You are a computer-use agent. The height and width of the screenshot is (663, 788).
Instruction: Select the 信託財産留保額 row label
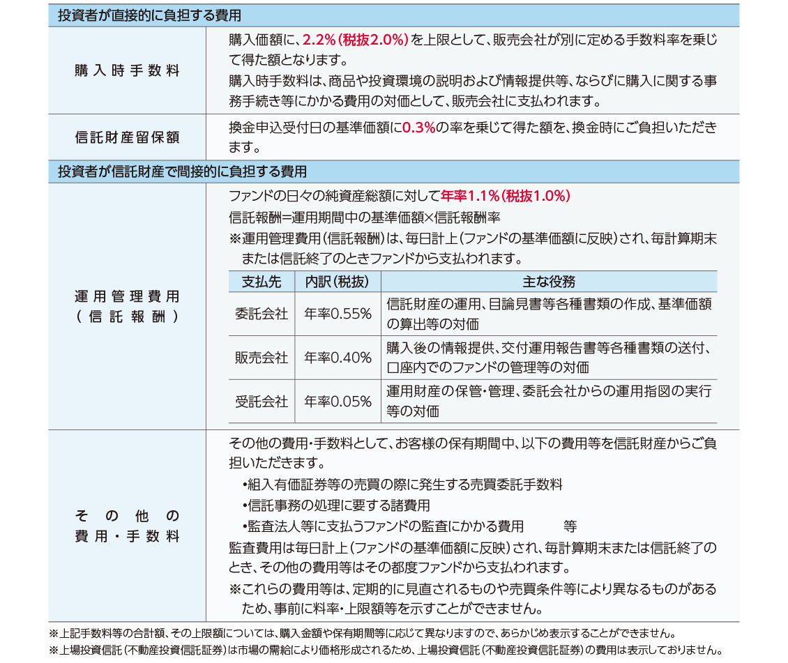click(x=127, y=137)
